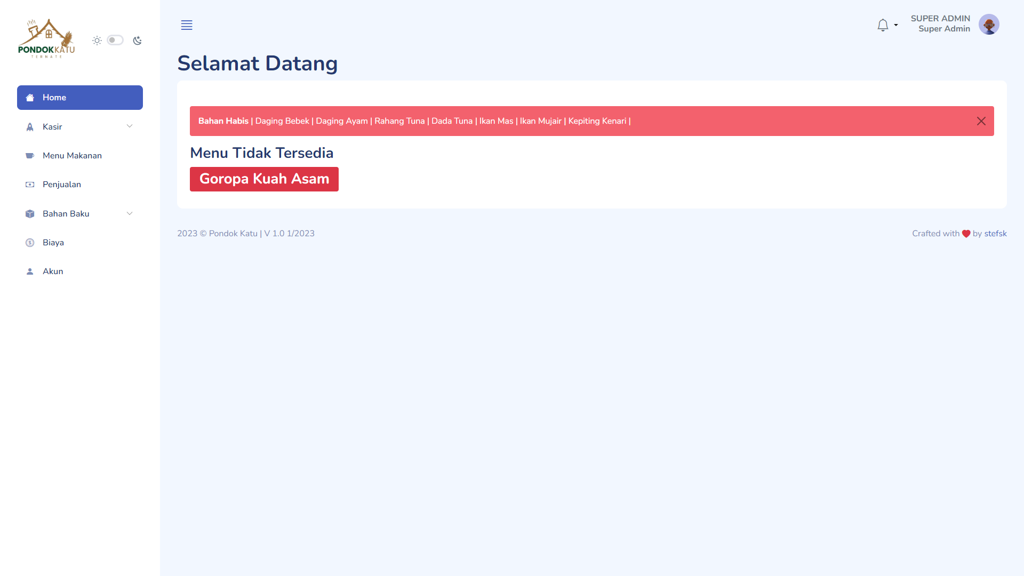Click the SUPER ADMIN name text
Image resolution: width=1024 pixels, height=576 pixels.
coord(940,19)
